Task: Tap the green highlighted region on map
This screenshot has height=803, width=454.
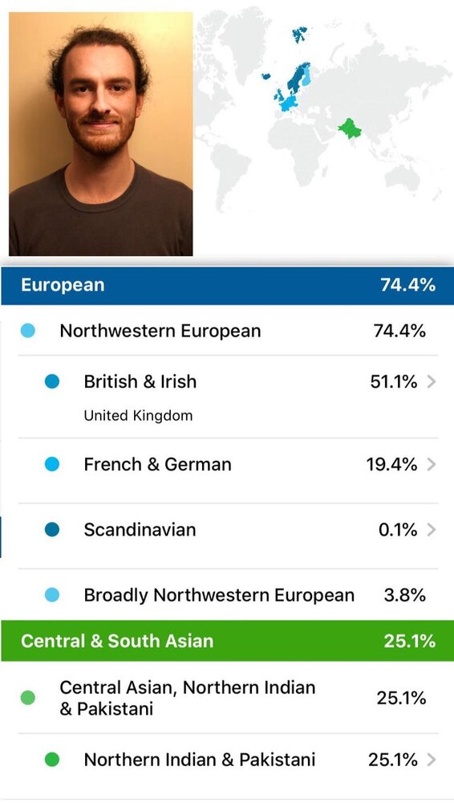Action: 350,128
